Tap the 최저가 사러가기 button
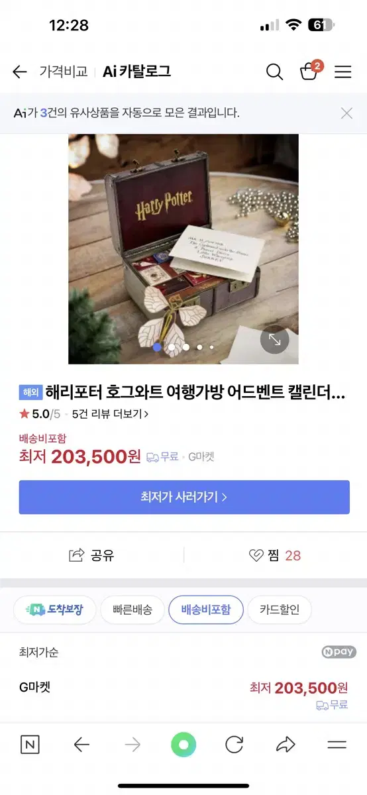Viewport: 367px width, 795px height. pos(184,497)
